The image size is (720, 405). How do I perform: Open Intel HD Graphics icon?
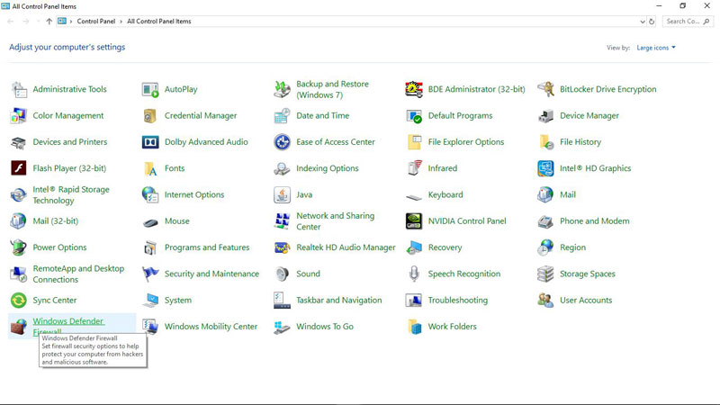coord(545,168)
